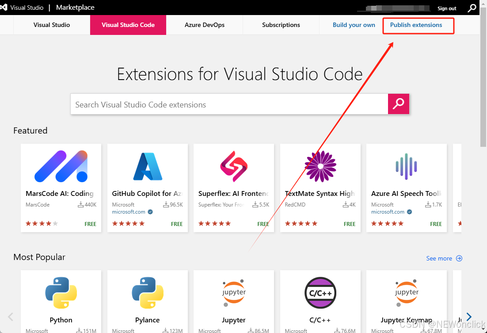Open microsoft.com link on Azure AI Speech card

click(x=388, y=212)
